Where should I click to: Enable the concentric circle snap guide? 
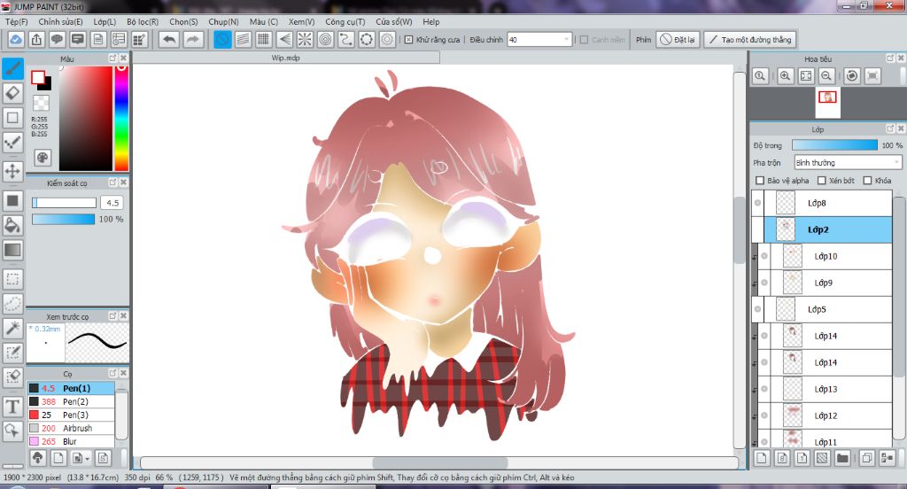(326, 39)
